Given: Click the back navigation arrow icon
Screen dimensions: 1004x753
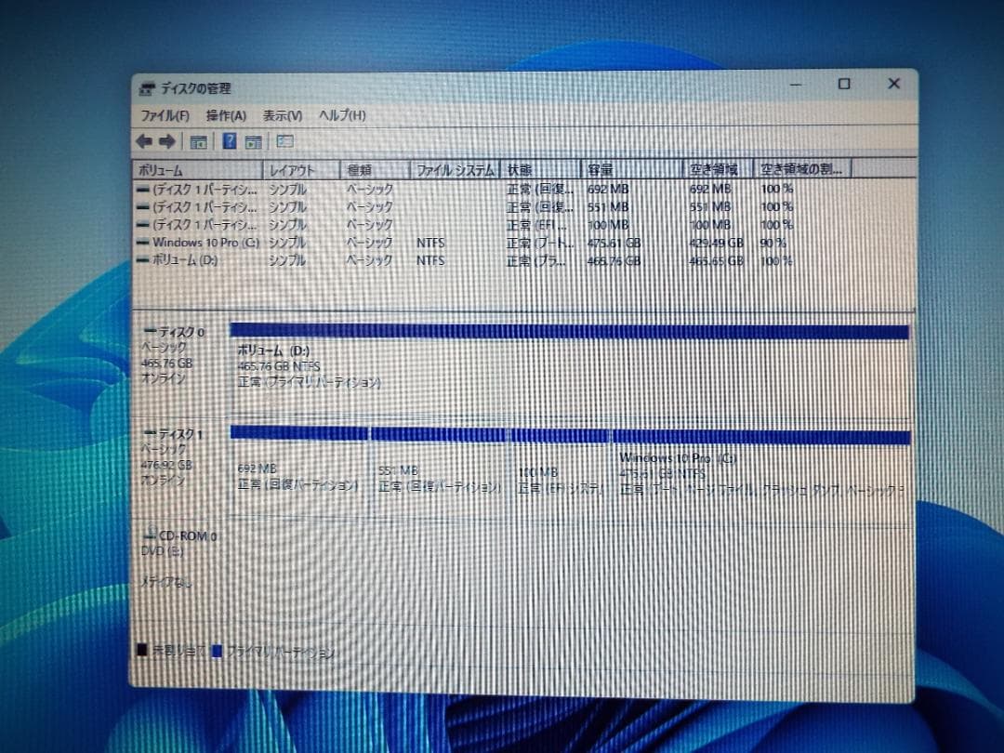Looking at the screenshot, I should (143, 140).
